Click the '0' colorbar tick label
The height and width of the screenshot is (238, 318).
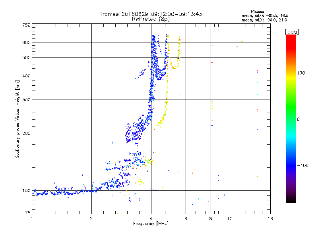[298, 119]
